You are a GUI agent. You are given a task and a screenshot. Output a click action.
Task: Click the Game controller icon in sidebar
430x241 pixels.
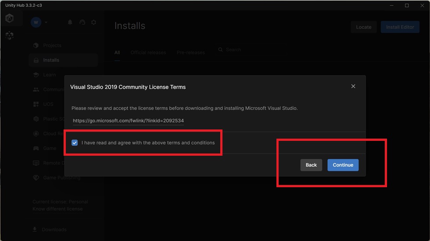(x=36, y=148)
